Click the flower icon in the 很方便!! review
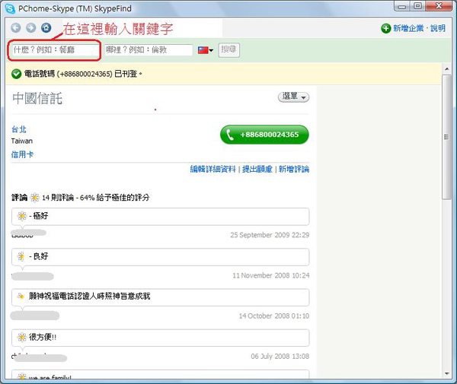The width and height of the screenshot is (457, 384). [x=22, y=337]
